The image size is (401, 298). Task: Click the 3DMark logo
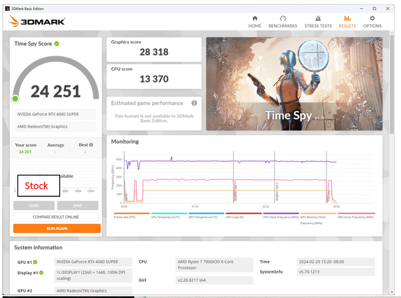click(x=36, y=21)
